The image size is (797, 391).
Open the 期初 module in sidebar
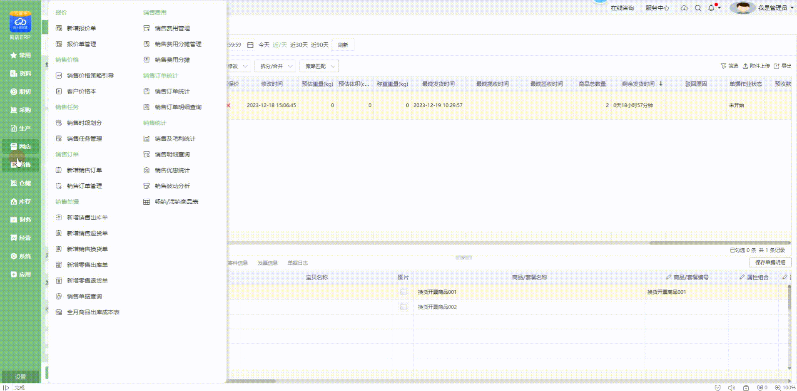[x=20, y=92]
